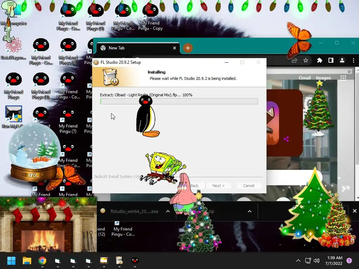
Task: Open the DataWagon desktop shortcut
Action: point(13,48)
